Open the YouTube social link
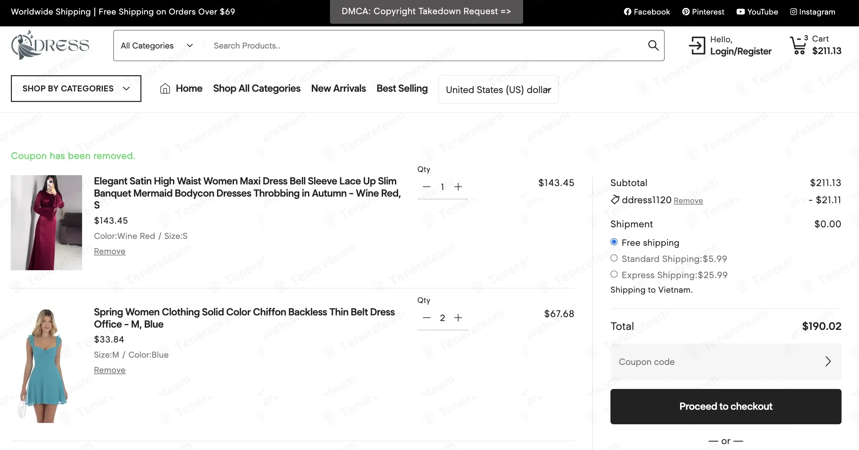 [x=757, y=12]
